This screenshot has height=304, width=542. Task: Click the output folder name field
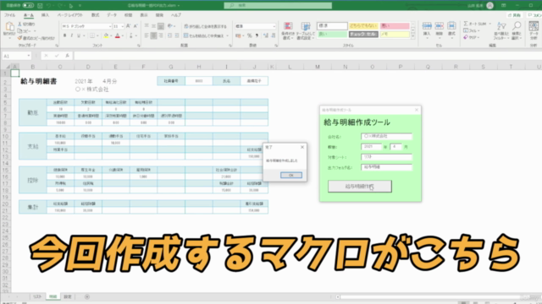[386, 167]
